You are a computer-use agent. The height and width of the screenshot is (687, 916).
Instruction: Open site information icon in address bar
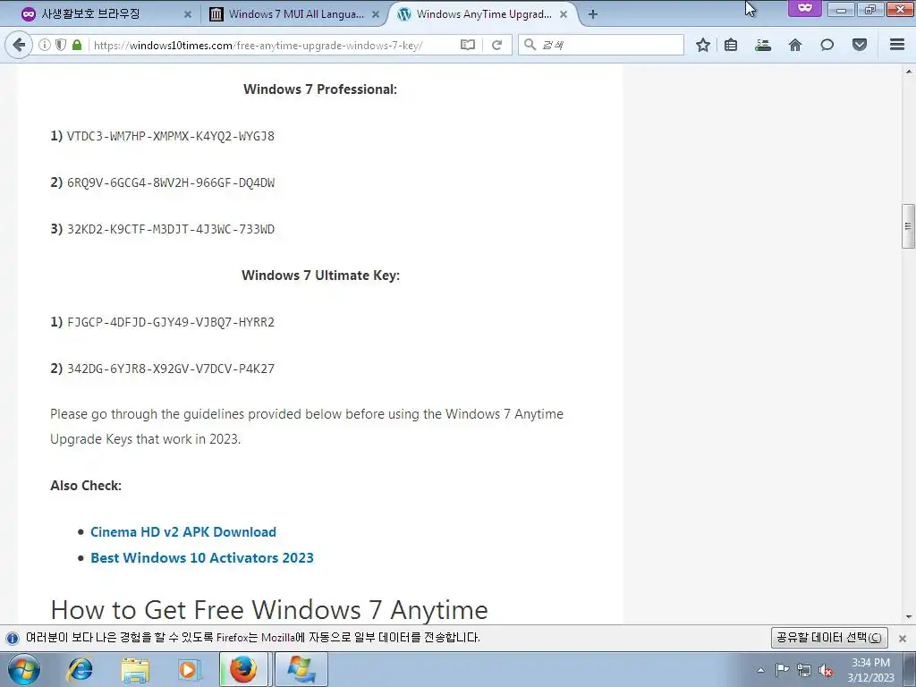[45, 45]
